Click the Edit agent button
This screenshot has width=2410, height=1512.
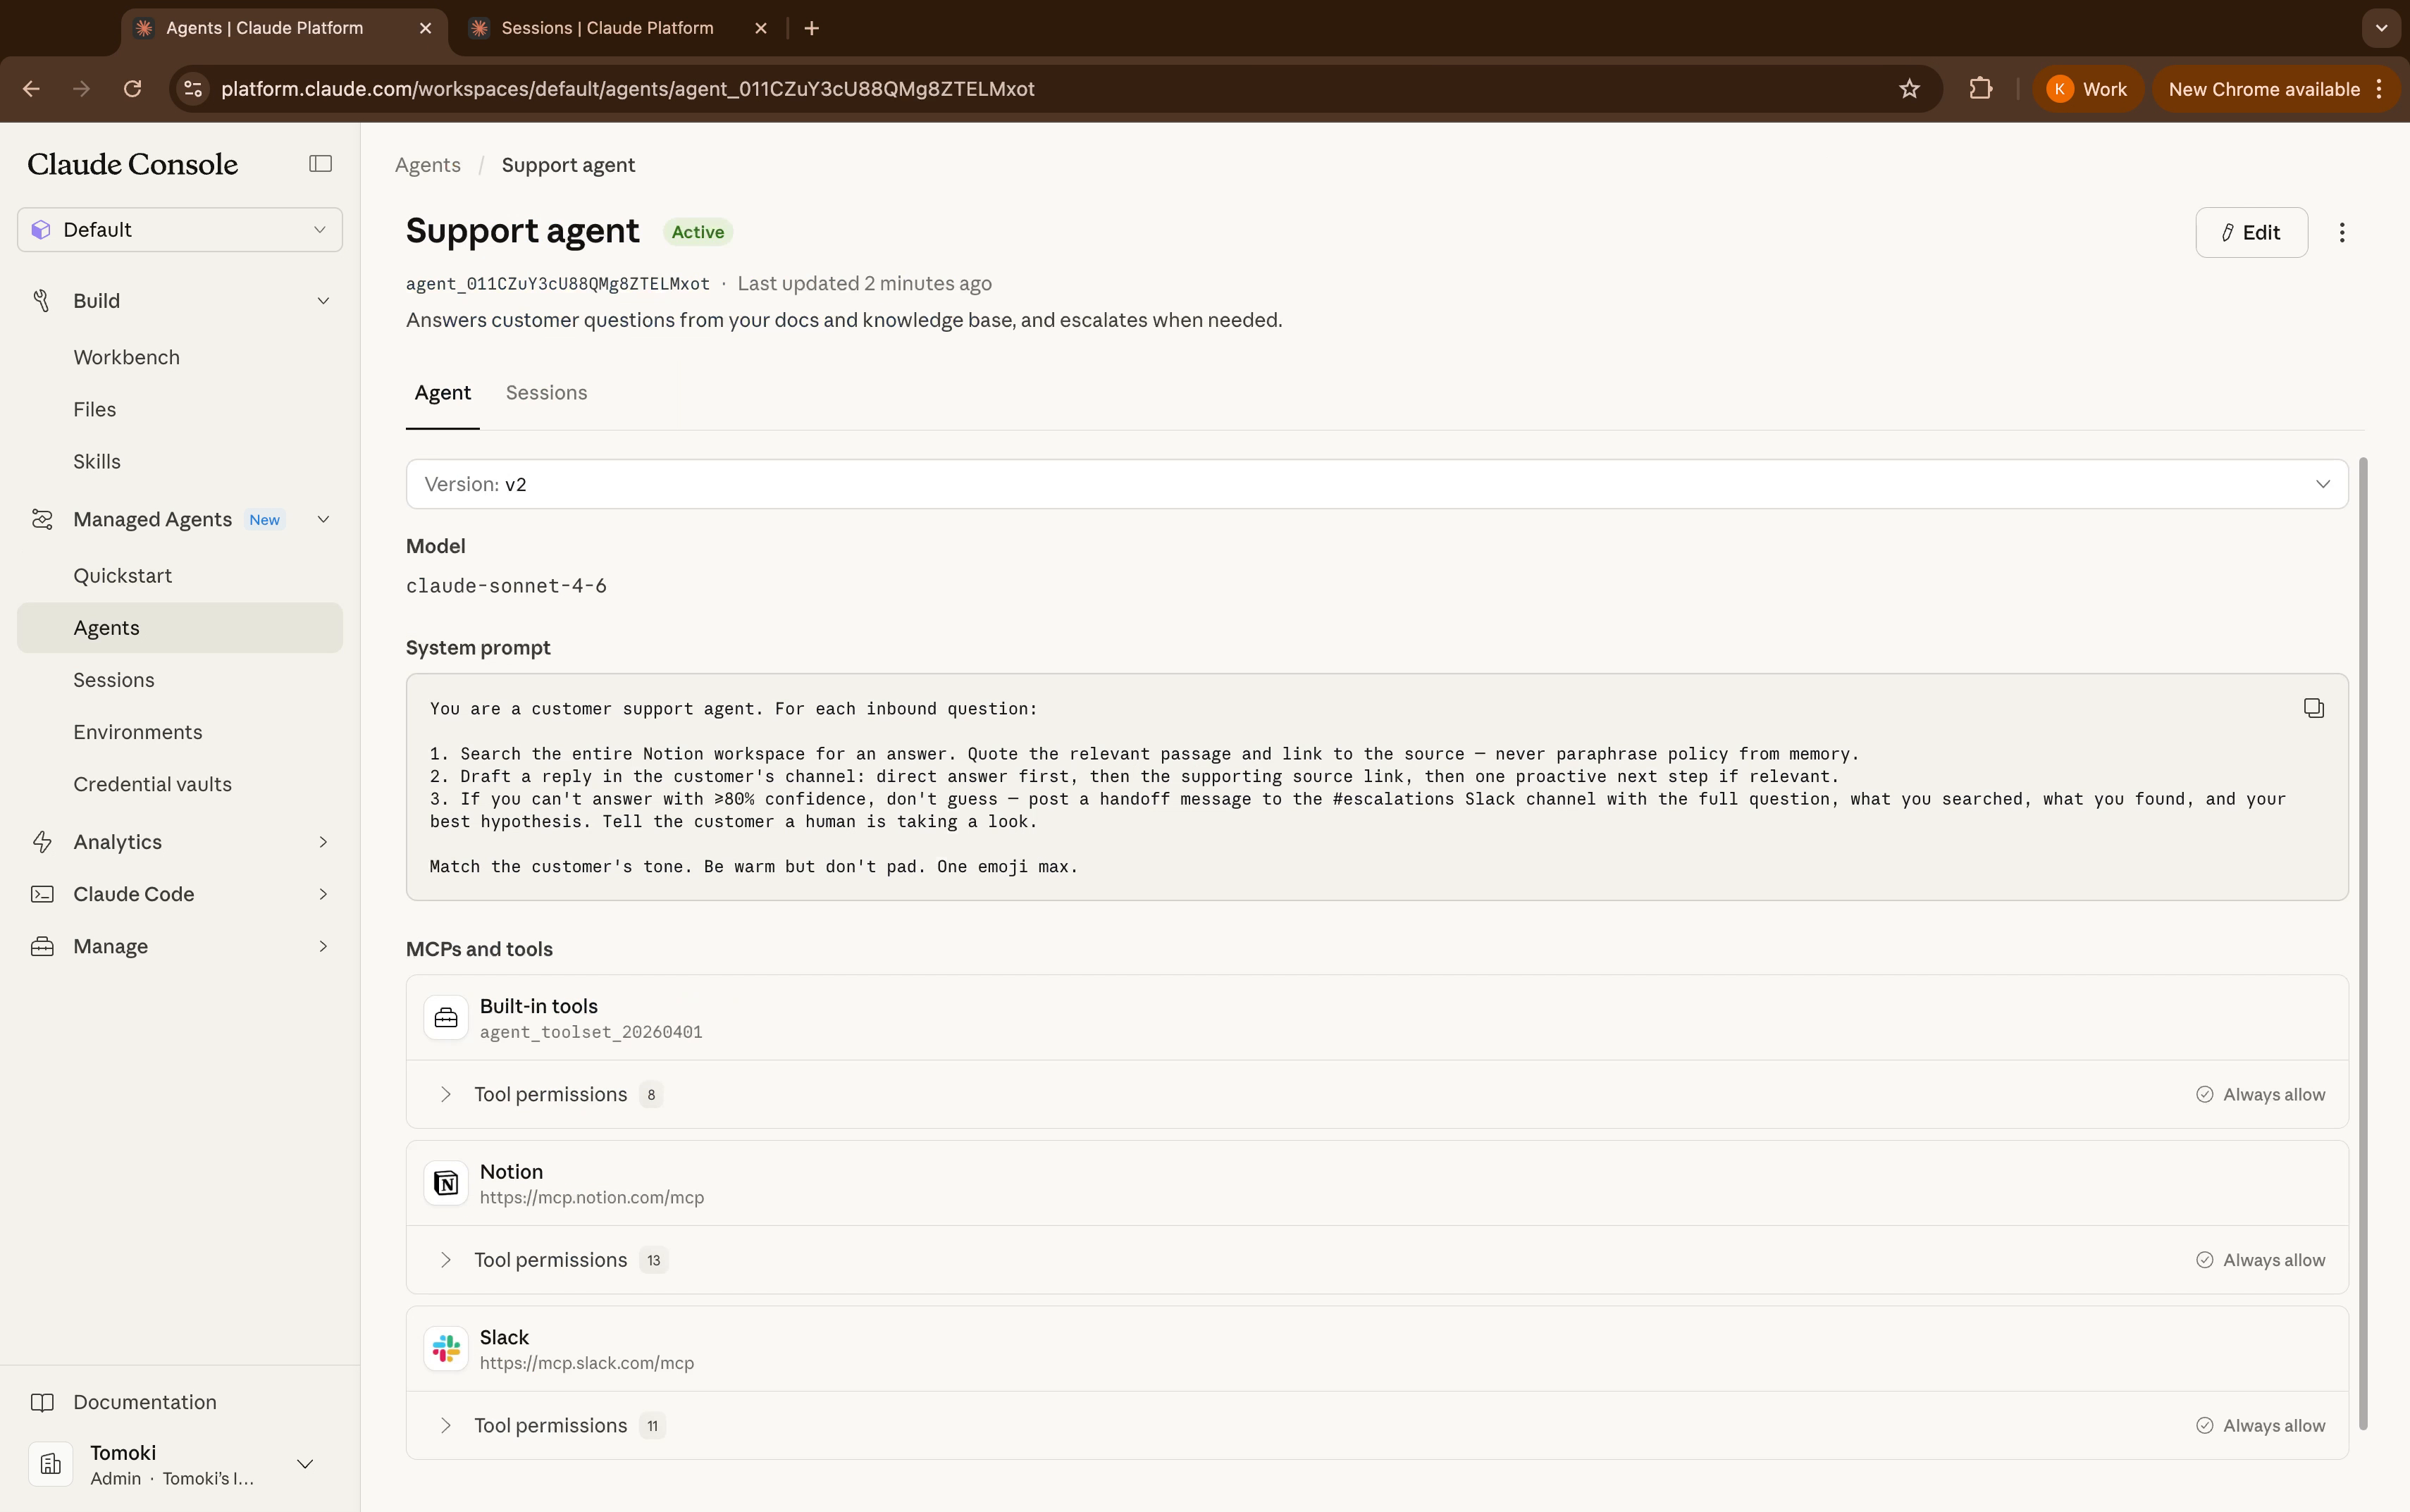(2251, 232)
